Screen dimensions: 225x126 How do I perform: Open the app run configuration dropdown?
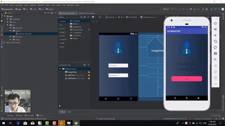[168, 9]
